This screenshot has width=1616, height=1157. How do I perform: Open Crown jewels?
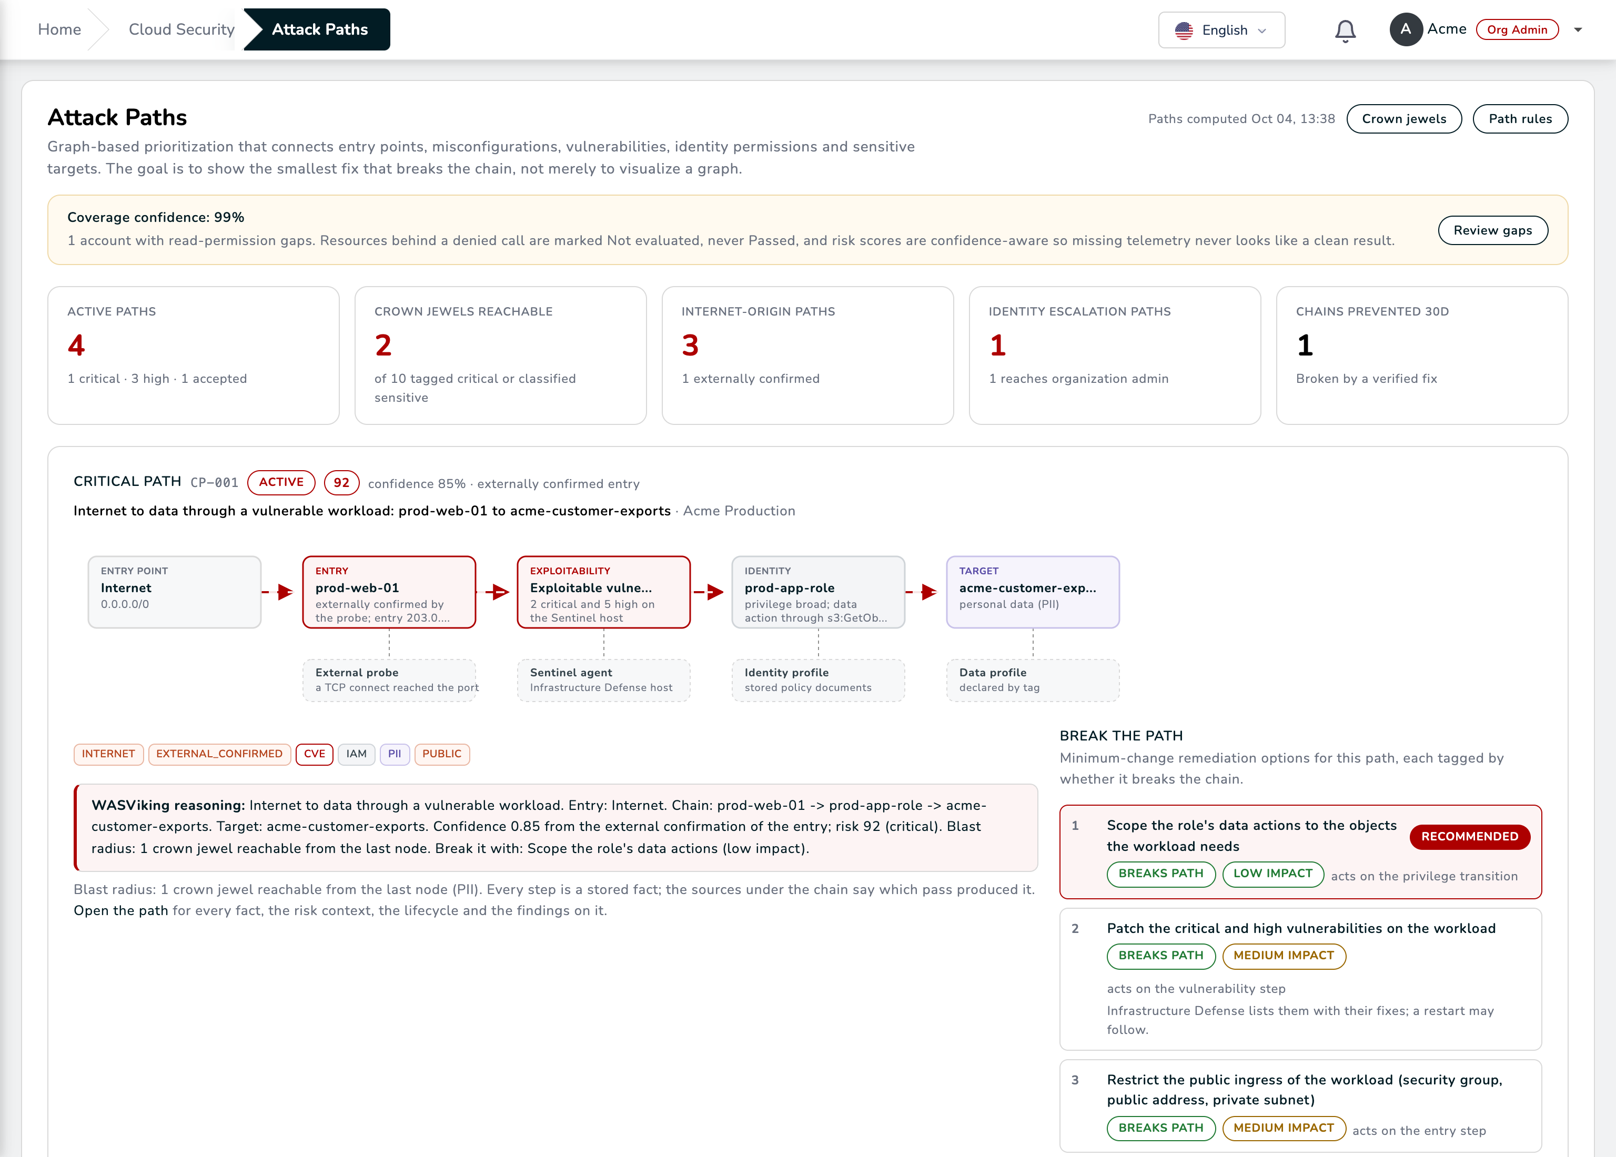(x=1403, y=119)
